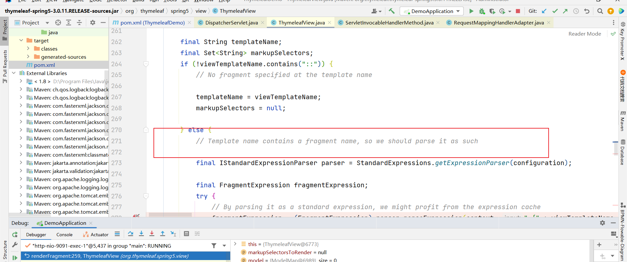The image size is (627, 262).
Task: Run DemoApplication with the green play icon
Action: tap(471, 11)
